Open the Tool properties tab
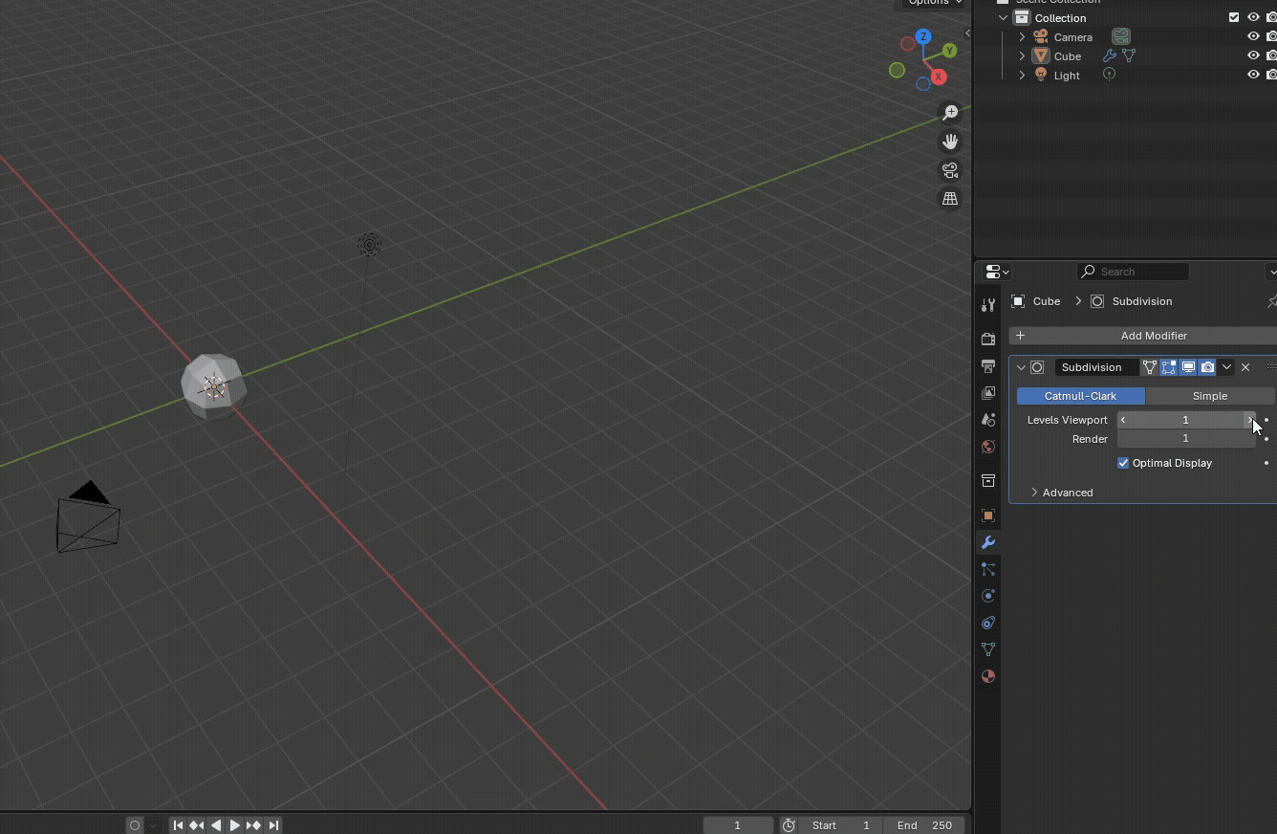Image resolution: width=1277 pixels, height=834 pixels. (x=988, y=305)
